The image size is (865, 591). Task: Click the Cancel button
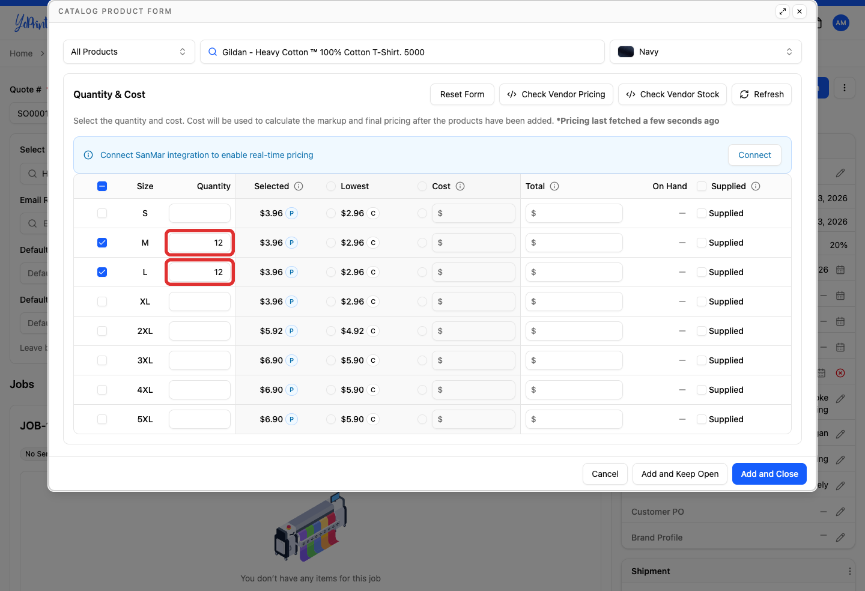605,474
